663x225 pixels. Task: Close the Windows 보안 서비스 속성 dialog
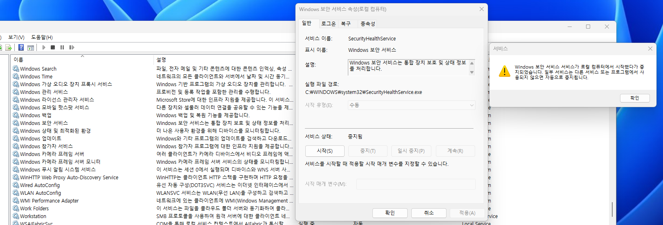click(482, 9)
